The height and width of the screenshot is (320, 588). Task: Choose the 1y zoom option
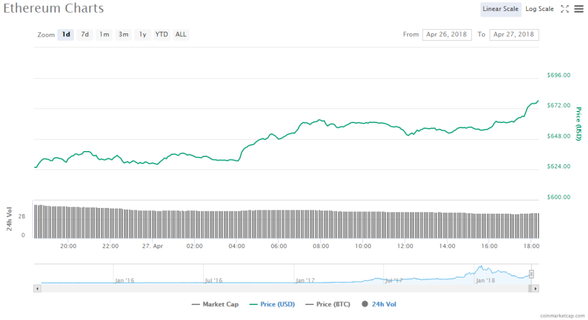(x=143, y=34)
